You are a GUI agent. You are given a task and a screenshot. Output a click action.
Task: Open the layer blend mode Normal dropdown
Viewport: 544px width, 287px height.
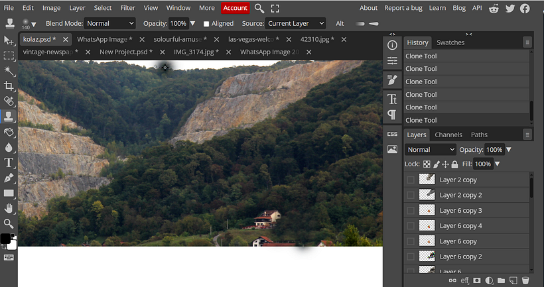pos(431,150)
